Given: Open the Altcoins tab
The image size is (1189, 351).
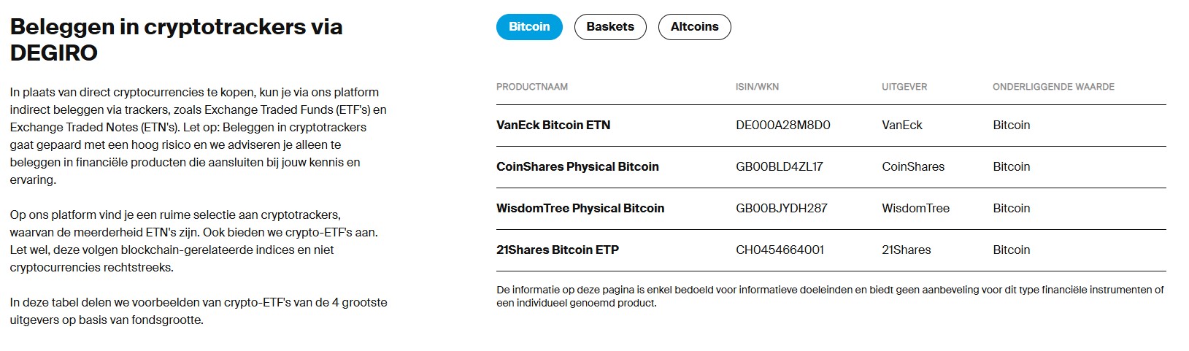Looking at the screenshot, I should point(694,27).
